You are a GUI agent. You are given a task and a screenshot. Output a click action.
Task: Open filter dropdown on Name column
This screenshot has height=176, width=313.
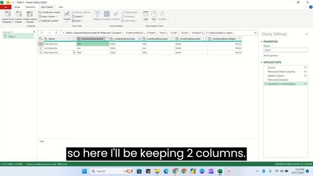coord(74,39)
